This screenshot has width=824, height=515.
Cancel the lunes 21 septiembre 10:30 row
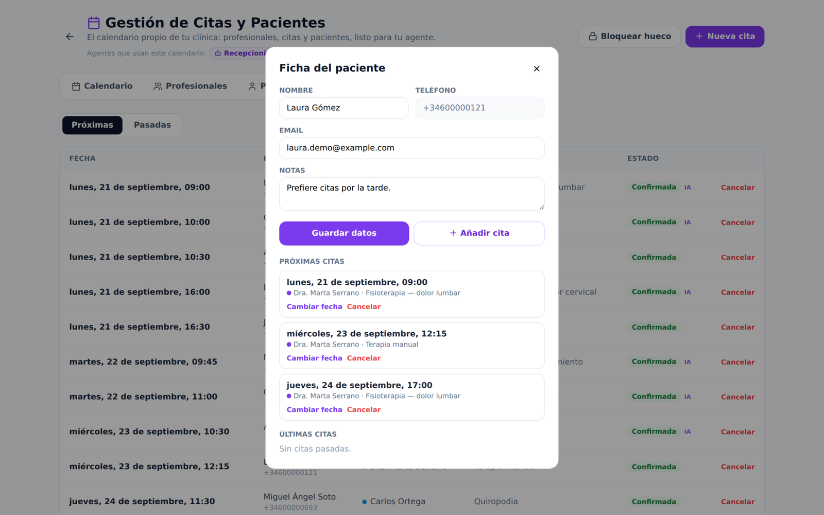(737, 257)
